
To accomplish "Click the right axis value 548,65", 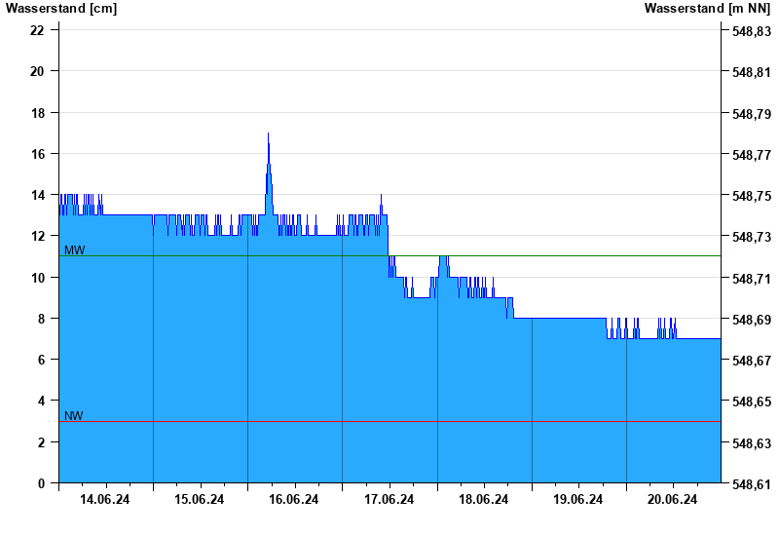I will [752, 402].
